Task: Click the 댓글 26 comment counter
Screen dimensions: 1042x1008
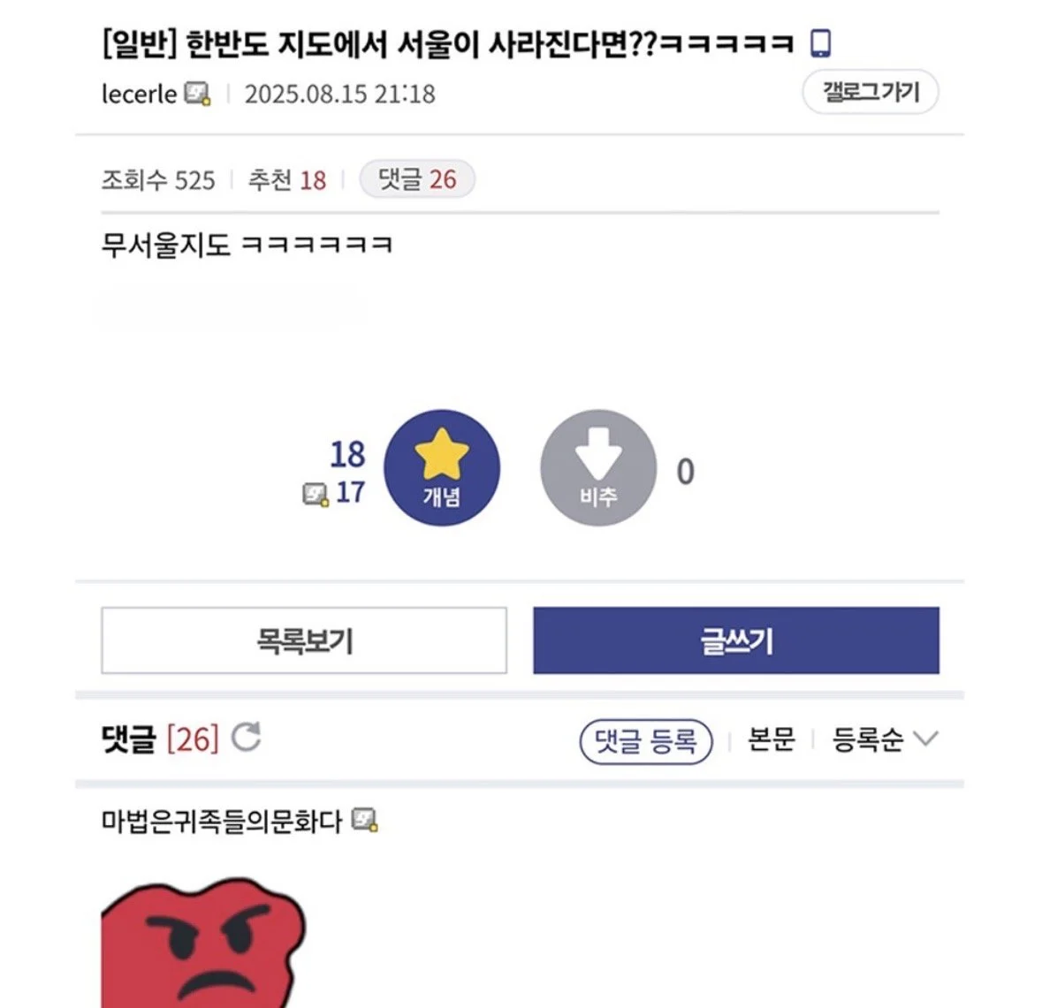Action: [x=416, y=179]
